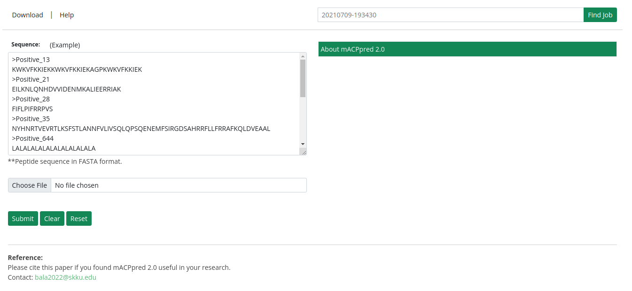632x291 pixels.
Task: Expand the About mACPpred 2.0 panel
Action: click(x=467, y=49)
